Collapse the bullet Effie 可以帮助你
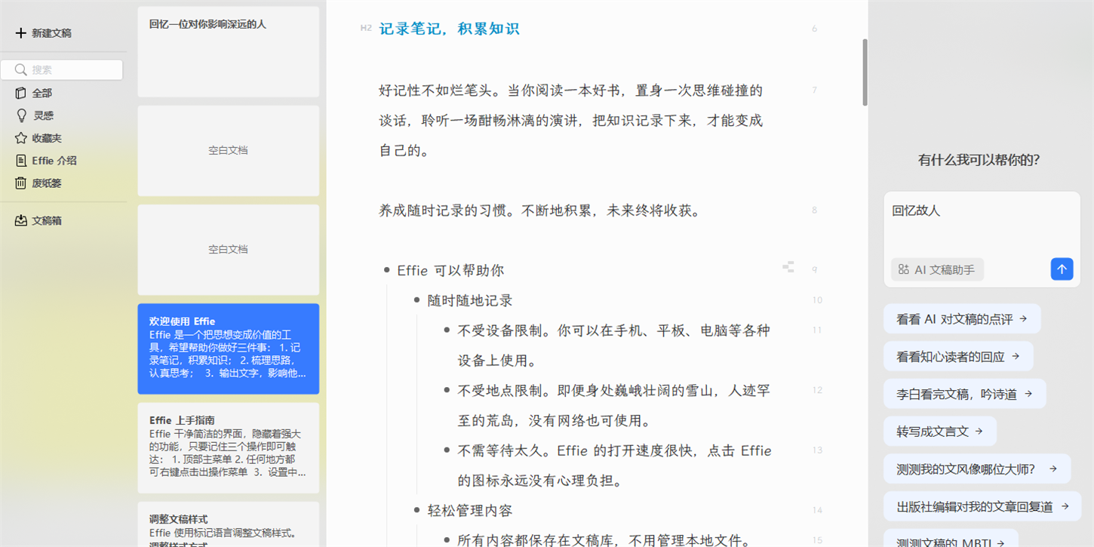The width and height of the screenshot is (1094, 547). pyautogui.click(x=387, y=269)
